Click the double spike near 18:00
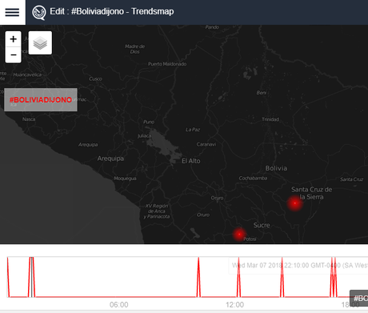 coord(334,277)
